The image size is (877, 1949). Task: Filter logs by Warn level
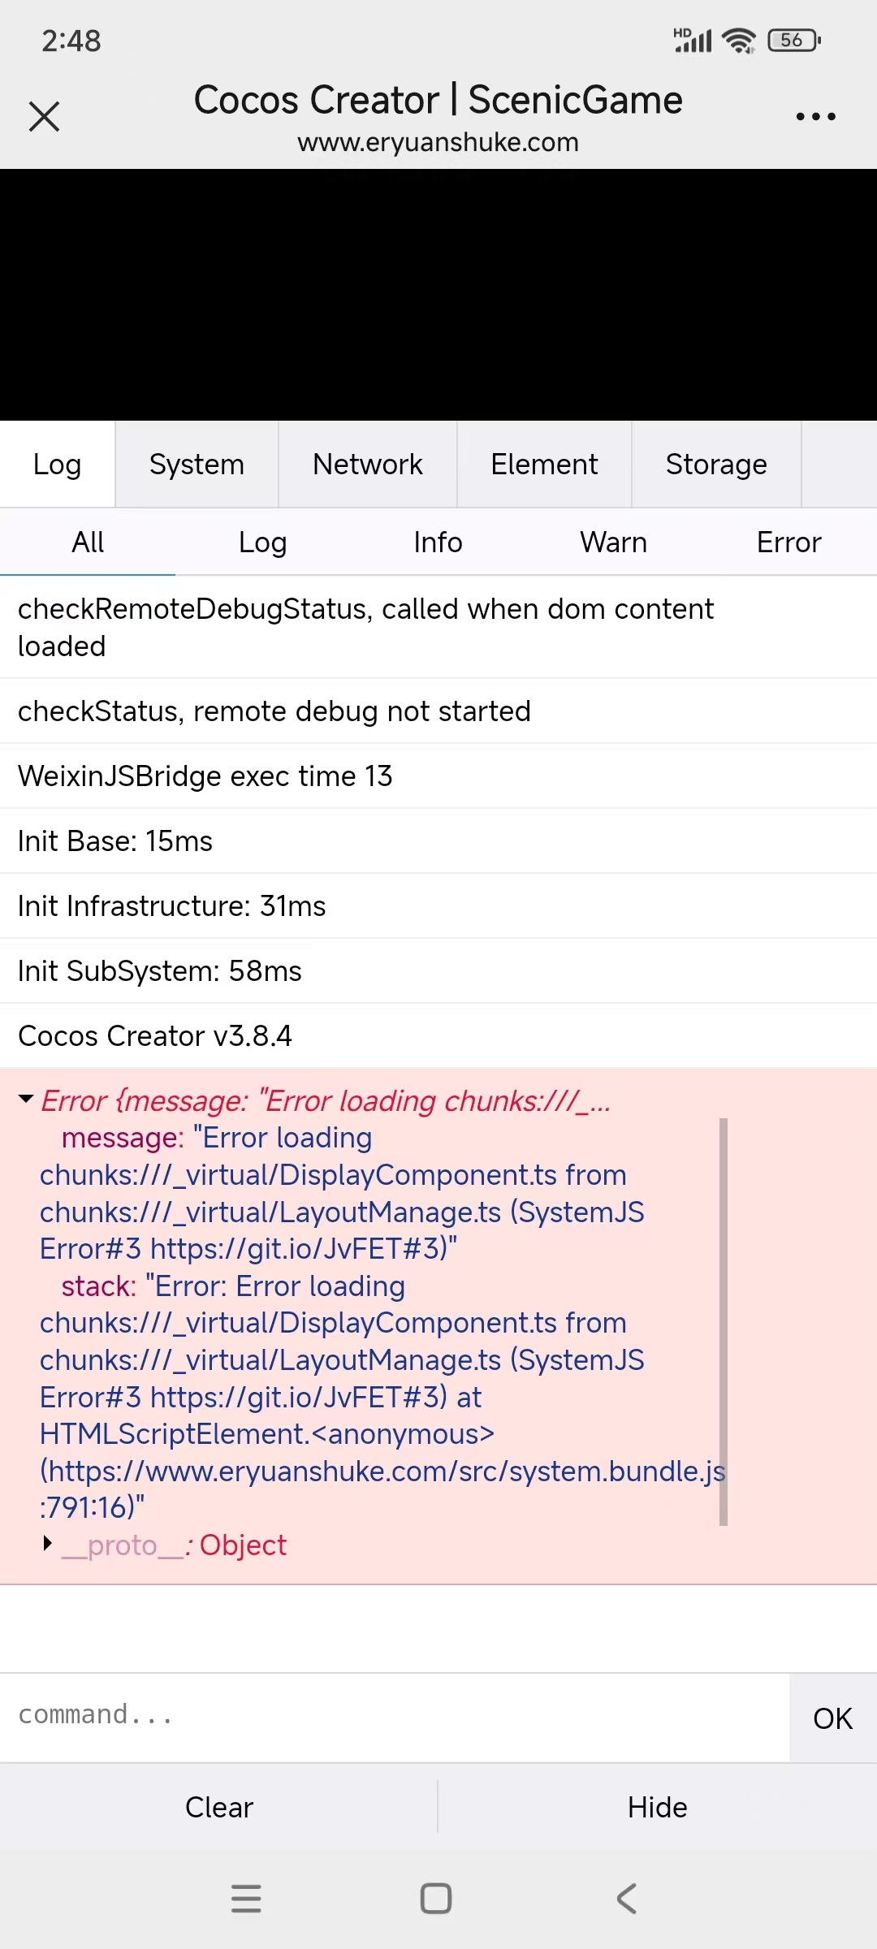[x=613, y=542]
